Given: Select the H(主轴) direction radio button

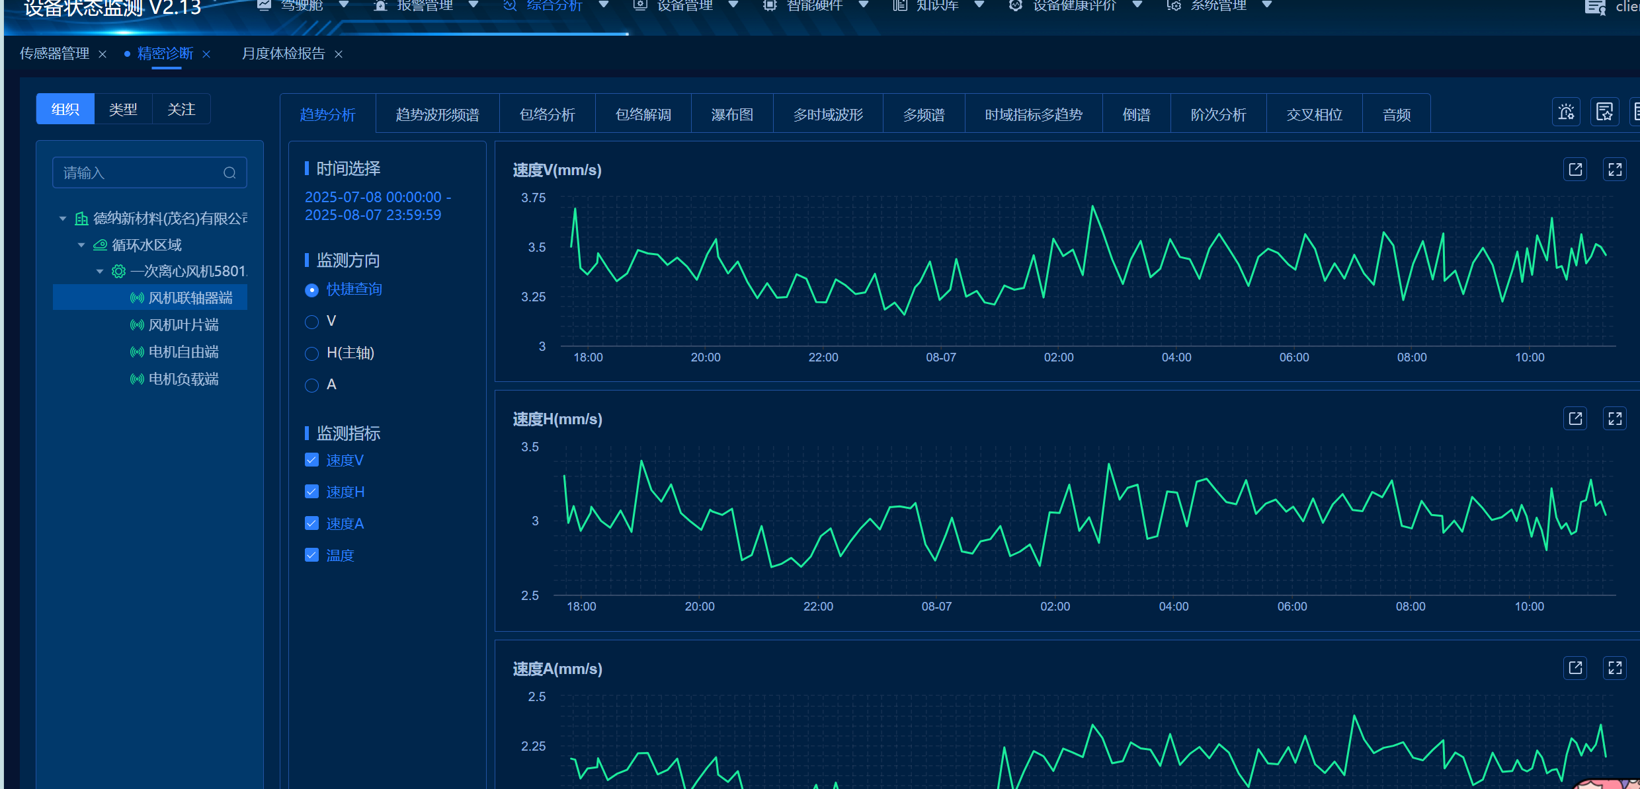Looking at the screenshot, I should pos(311,354).
